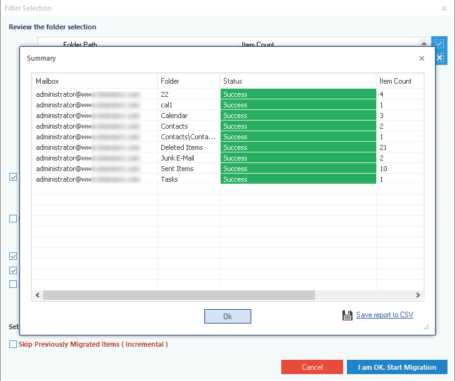Select the folder cell 'cal1'

pyautogui.click(x=189, y=105)
